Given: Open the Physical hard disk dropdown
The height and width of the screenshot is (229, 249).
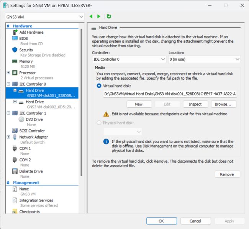Looking at the screenshot, I should click(123, 132).
